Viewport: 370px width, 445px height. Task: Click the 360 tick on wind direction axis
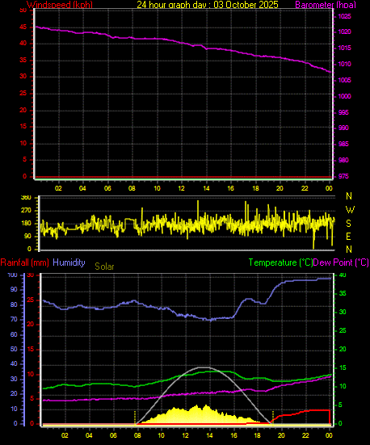pyautogui.click(x=26, y=198)
